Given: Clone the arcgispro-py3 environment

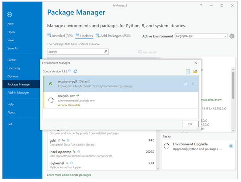Looking at the screenshot, I should click(185, 84).
